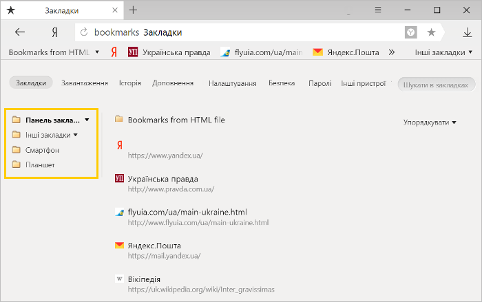Show more bookmarks with double chevron
This screenshot has height=302, width=482.
tap(391, 52)
